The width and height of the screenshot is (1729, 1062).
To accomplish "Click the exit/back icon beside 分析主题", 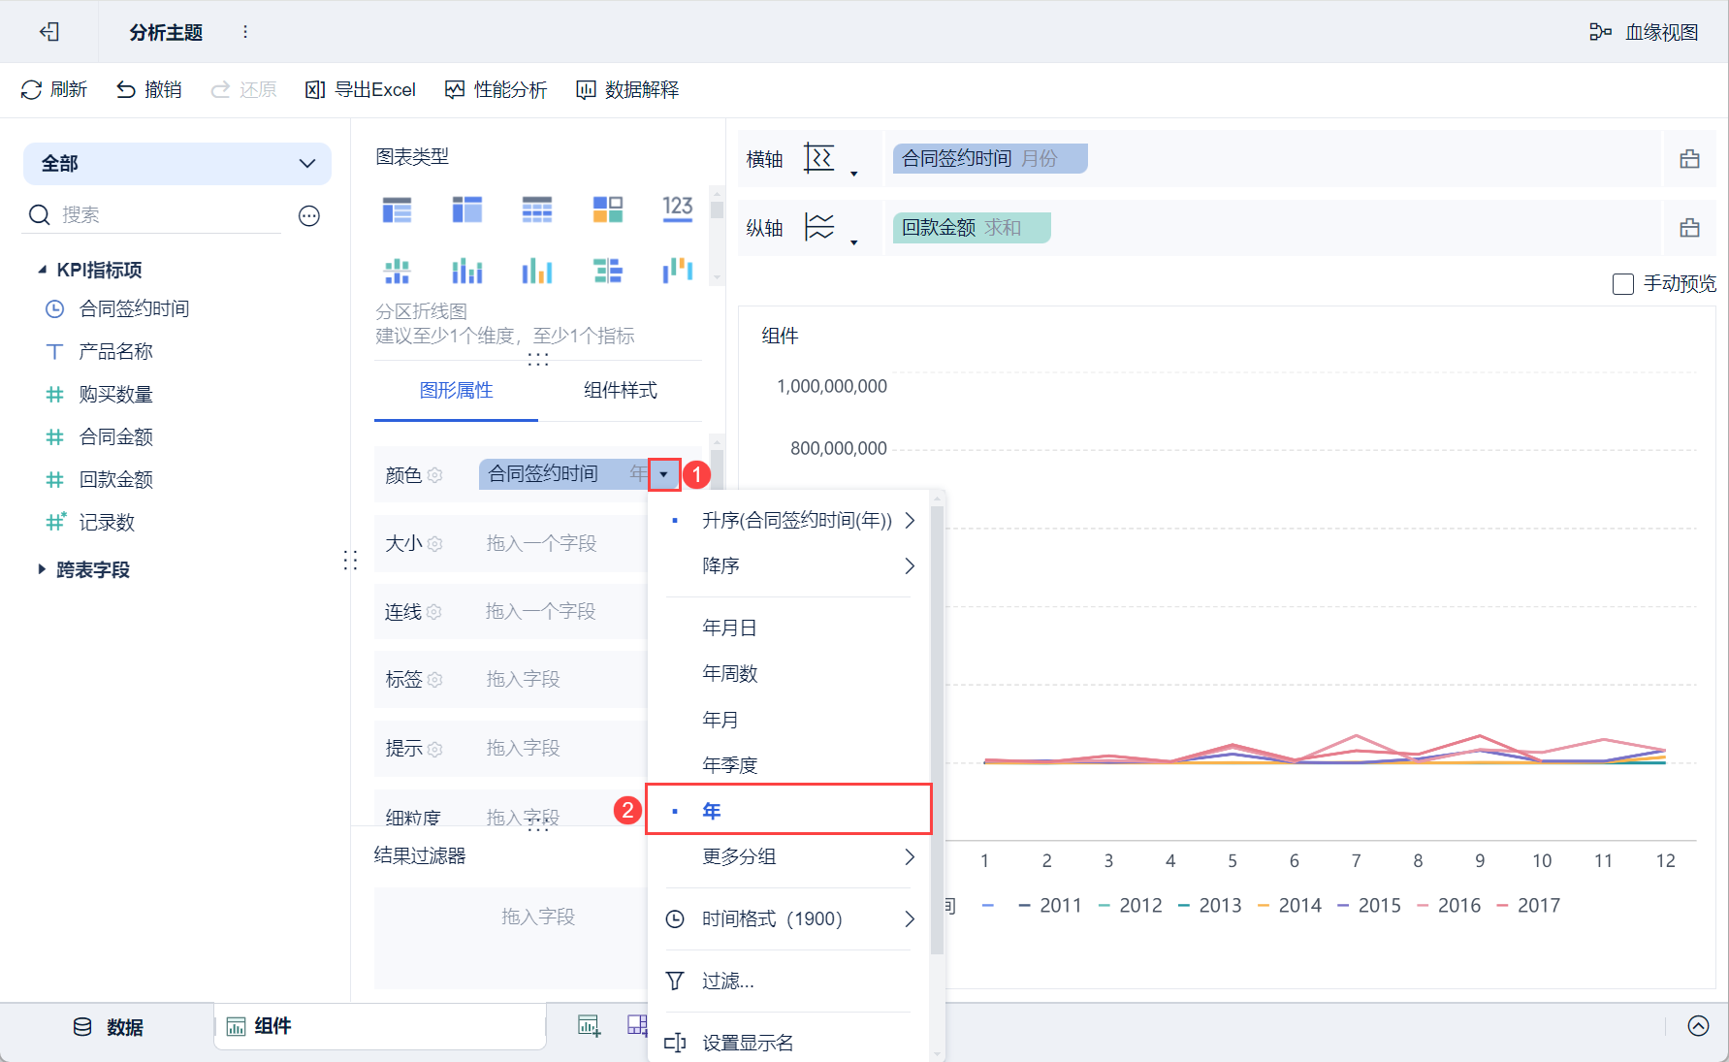I will (x=49, y=32).
